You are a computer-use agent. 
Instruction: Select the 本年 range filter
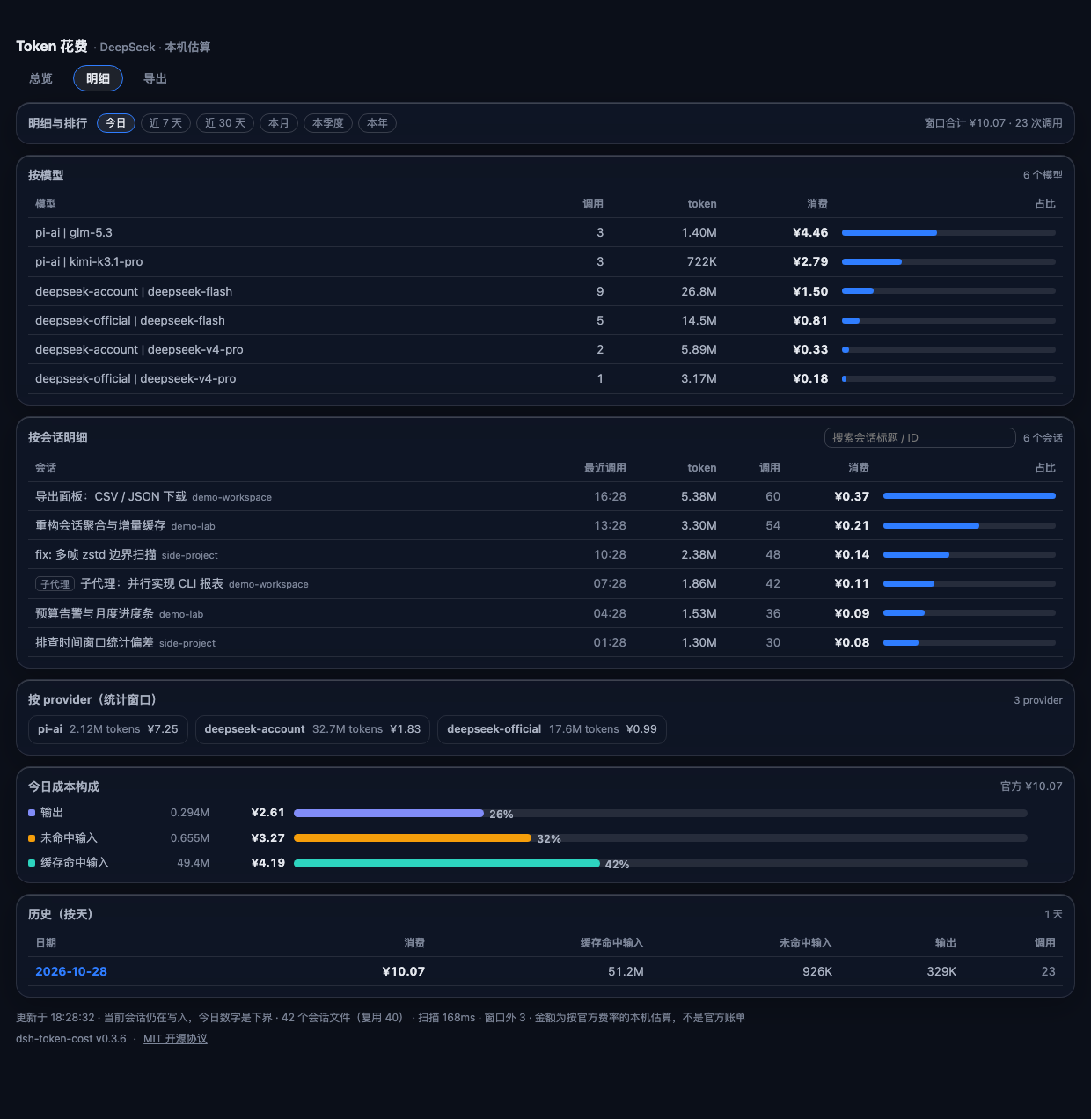(377, 123)
